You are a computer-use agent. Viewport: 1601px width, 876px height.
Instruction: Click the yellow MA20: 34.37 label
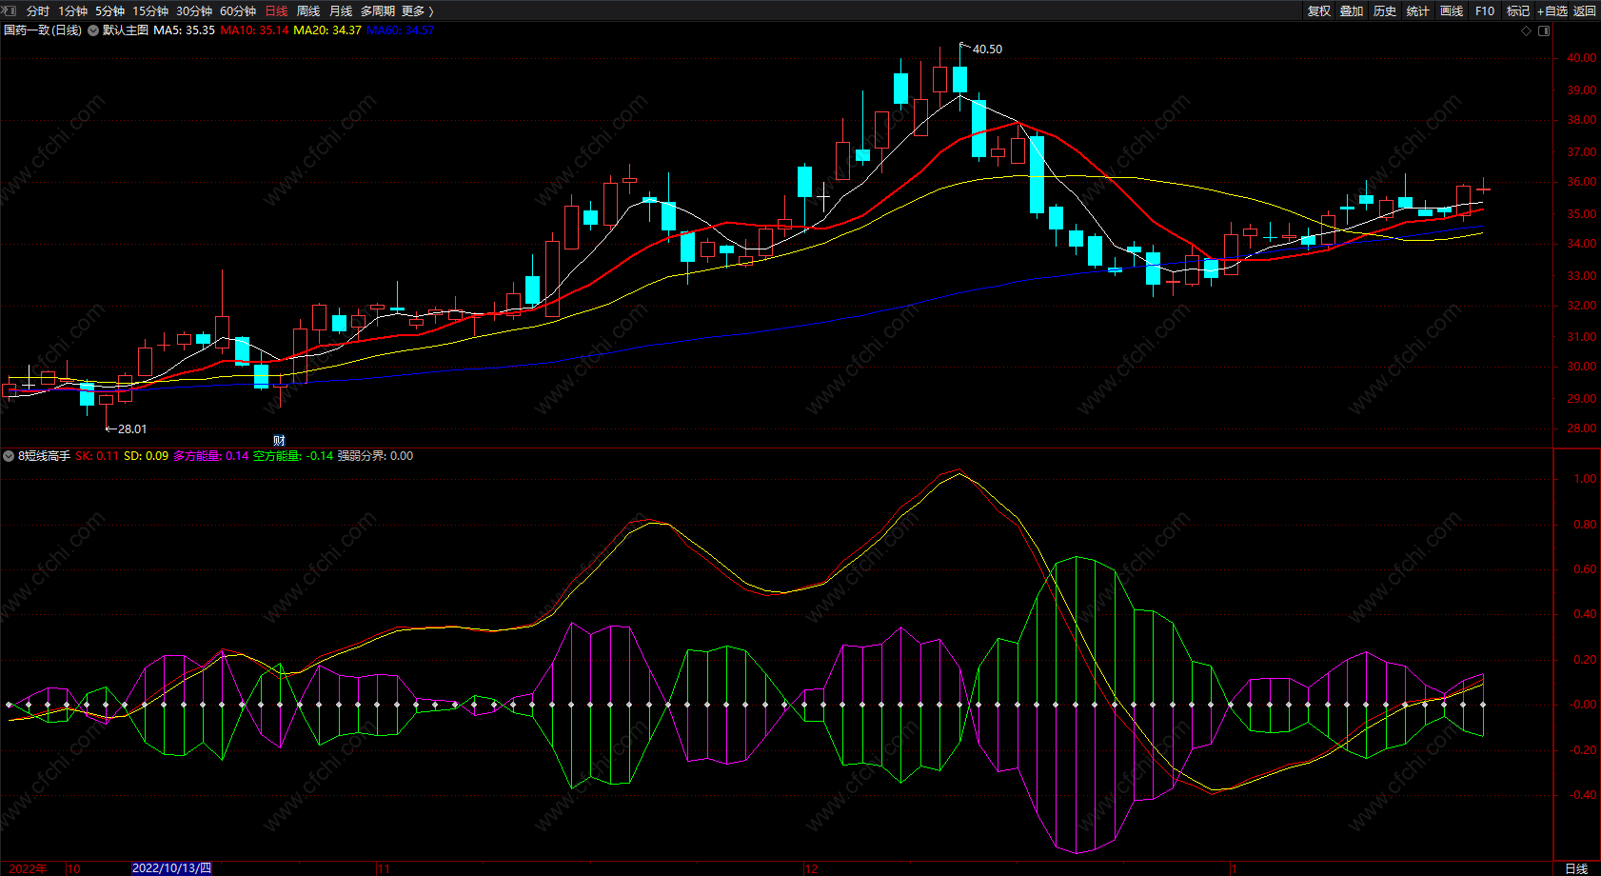point(327,30)
